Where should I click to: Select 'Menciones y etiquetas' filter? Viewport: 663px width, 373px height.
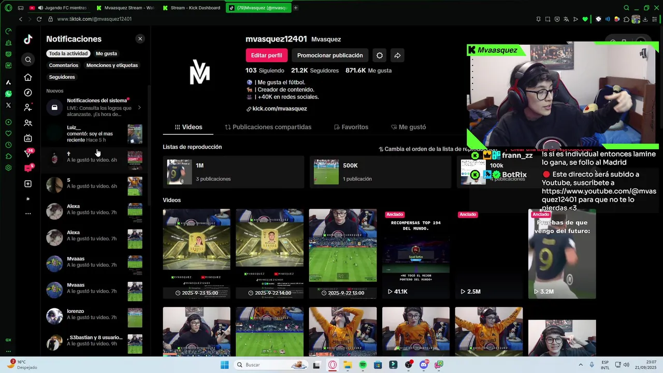(x=112, y=65)
